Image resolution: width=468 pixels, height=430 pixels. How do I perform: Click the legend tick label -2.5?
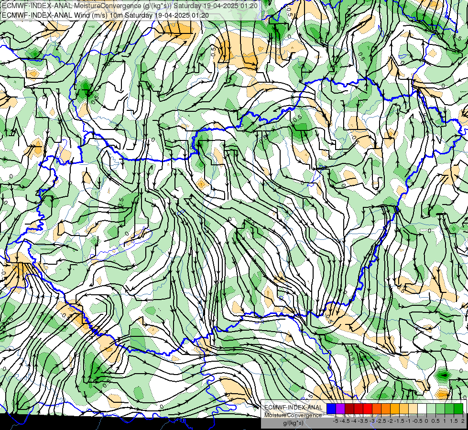click(381, 421)
